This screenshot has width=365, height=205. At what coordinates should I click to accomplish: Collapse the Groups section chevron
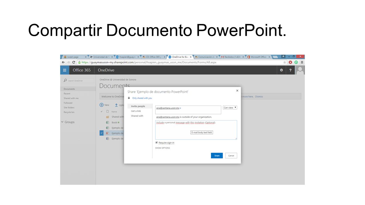pos(62,122)
